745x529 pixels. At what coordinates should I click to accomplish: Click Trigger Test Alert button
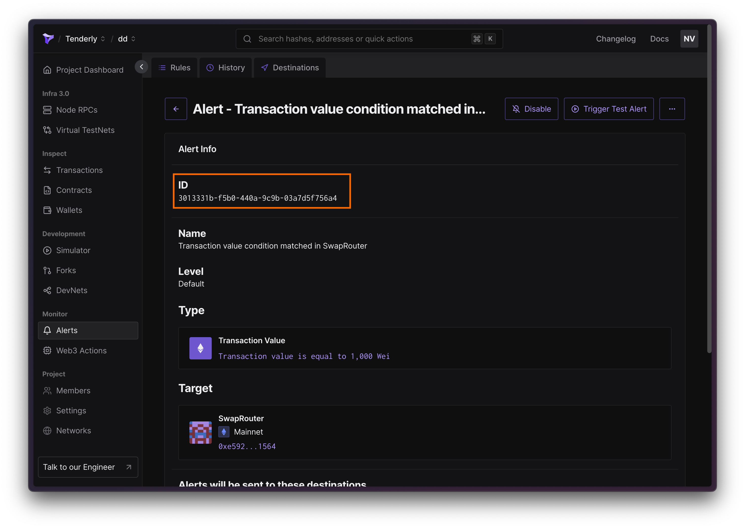609,109
